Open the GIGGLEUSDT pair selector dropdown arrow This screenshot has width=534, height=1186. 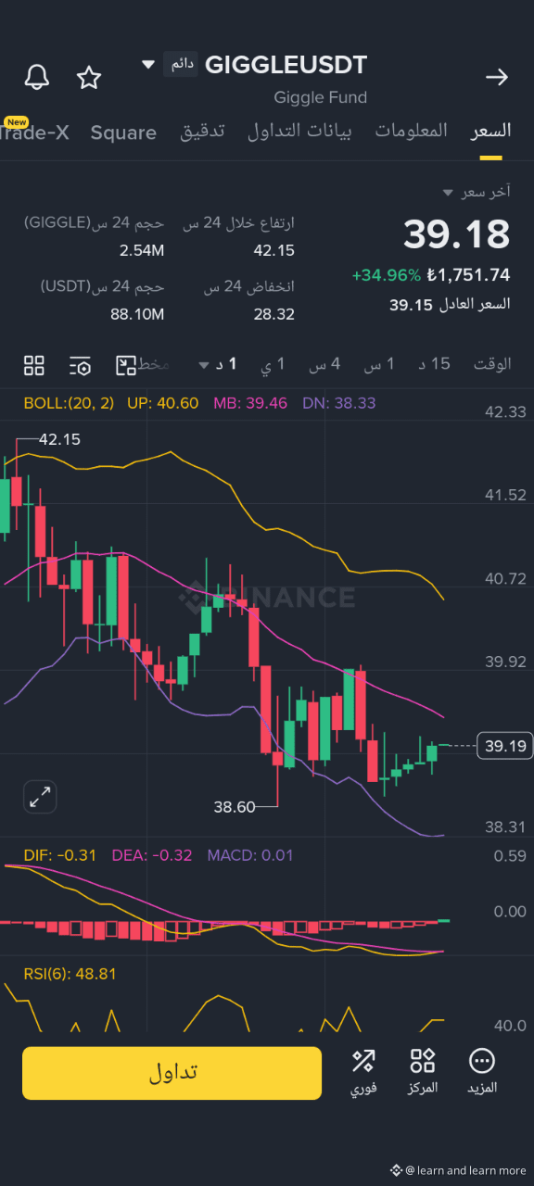[148, 64]
